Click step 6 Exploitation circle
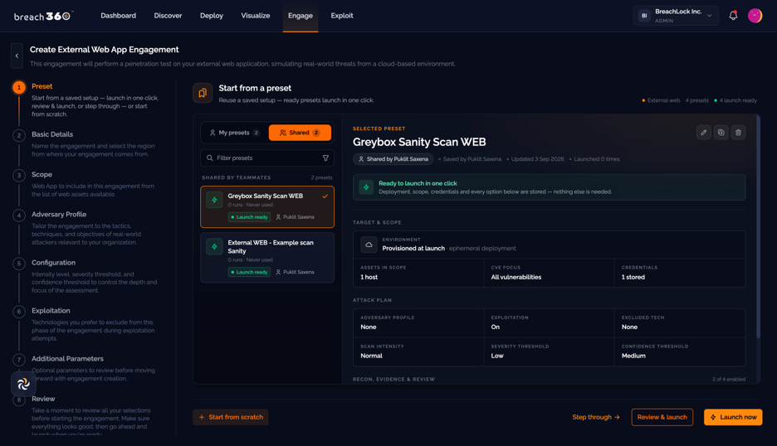Screen dimensions: 777x446 [x=19, y=312]
